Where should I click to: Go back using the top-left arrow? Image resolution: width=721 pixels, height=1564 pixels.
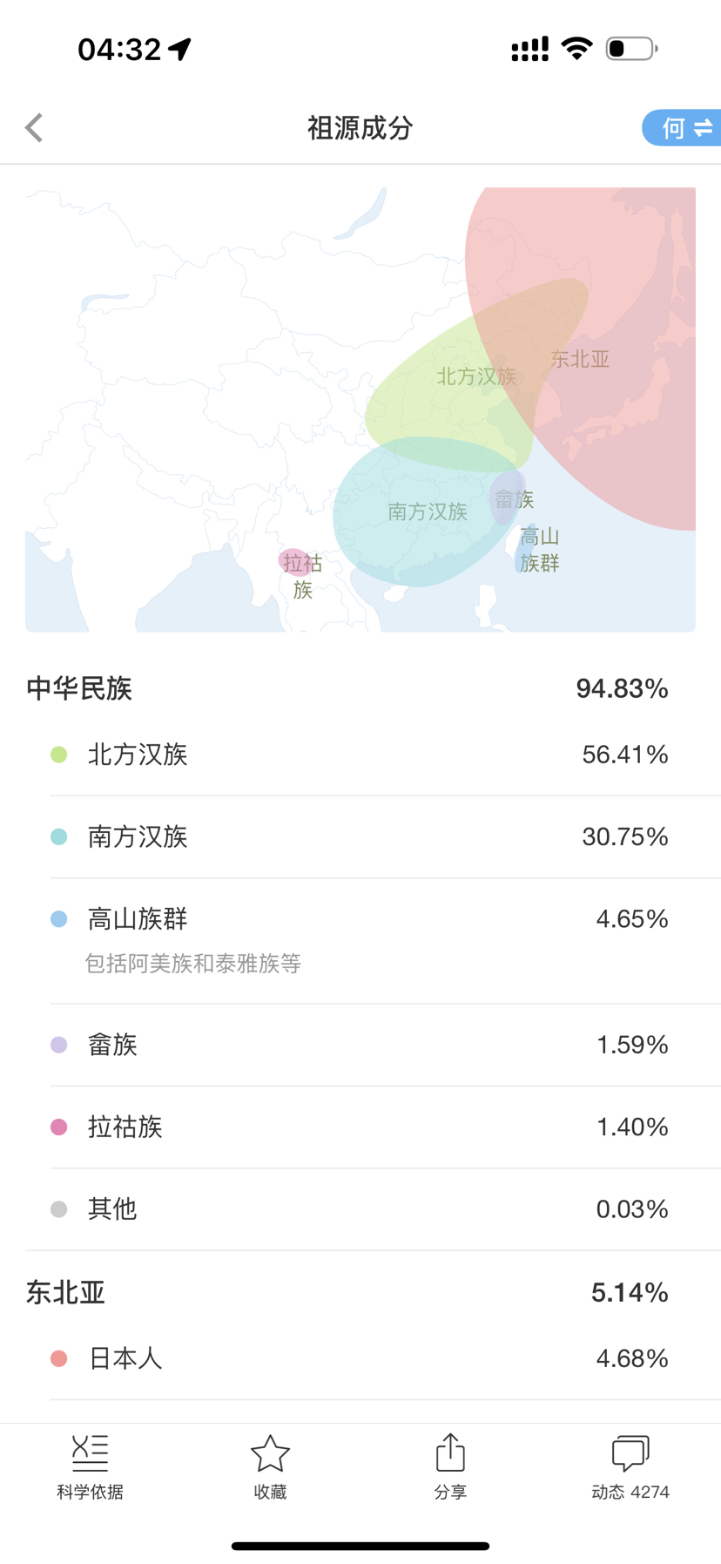34,128
